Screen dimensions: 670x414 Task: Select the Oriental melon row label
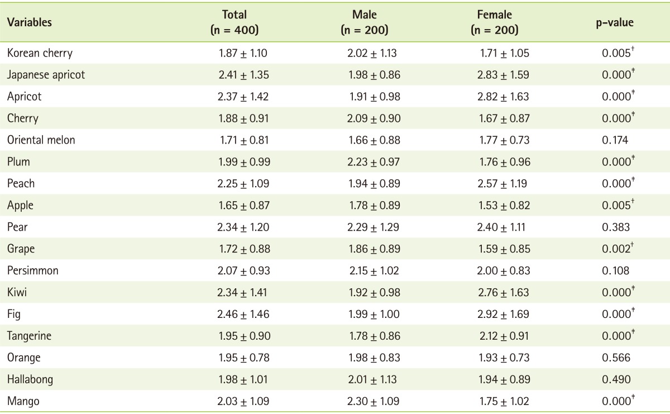41,140
